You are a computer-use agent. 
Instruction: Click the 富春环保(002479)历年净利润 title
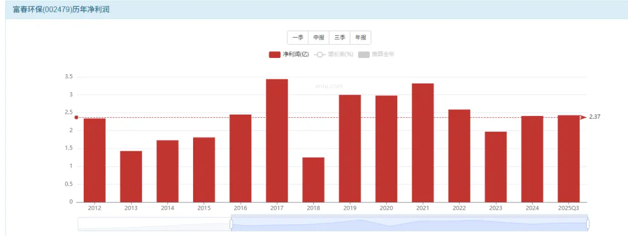coord(61,10)
